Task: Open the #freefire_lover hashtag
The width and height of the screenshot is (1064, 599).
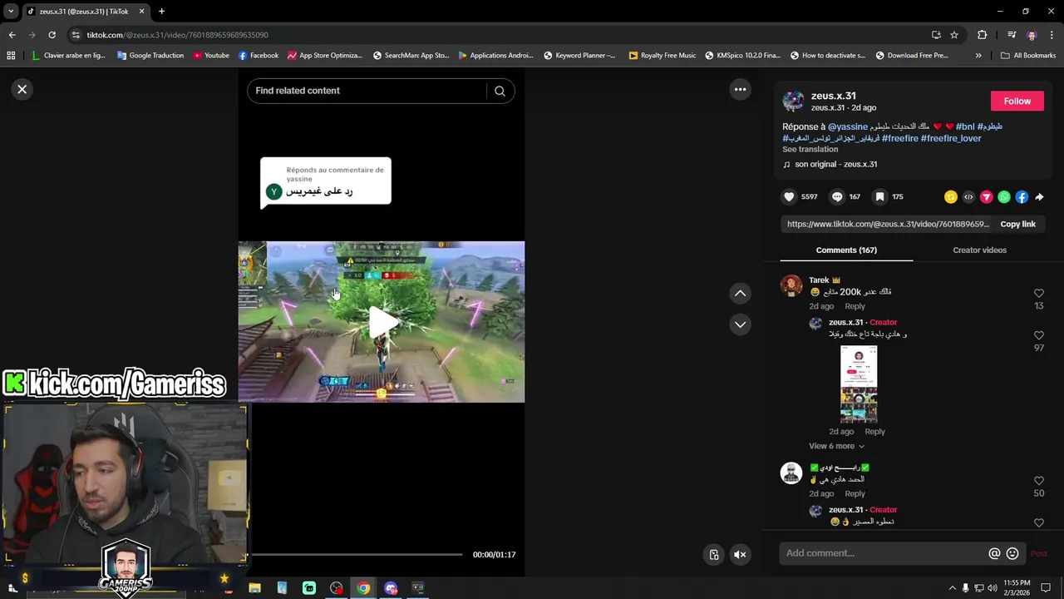Action: (951, 138)
